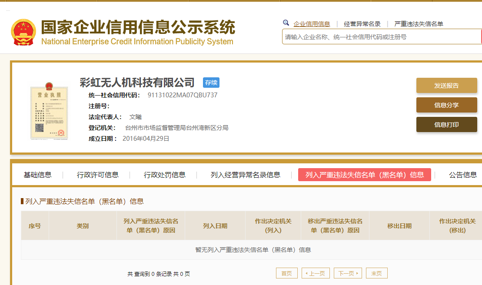The height and width of the screenshot is (285, 482).
Task: Go to next page with 下一页
Action: pyautogui.click(x=348, y=273)
